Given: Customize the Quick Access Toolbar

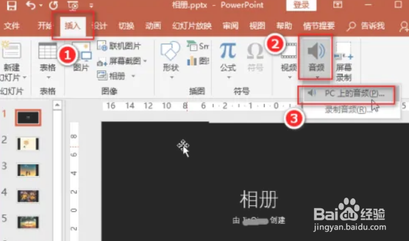Looking at the screenshot, I should click(91, 5).
